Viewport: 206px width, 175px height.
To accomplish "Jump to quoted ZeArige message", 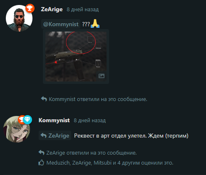I will 55,136.
